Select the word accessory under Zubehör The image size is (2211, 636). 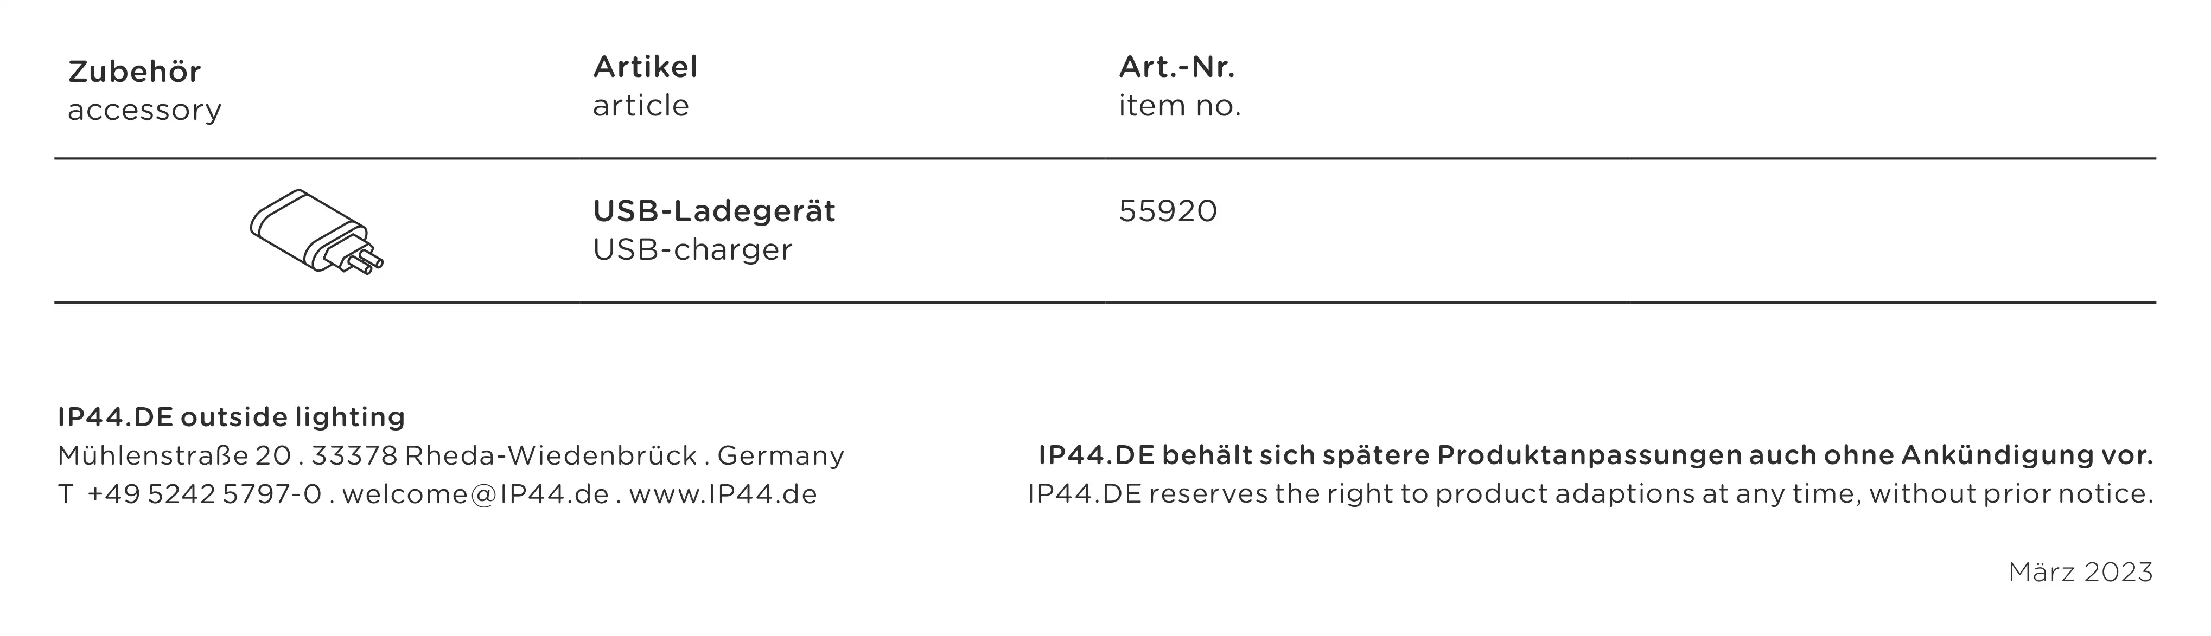pyautogui.click(x=144, y=111)
